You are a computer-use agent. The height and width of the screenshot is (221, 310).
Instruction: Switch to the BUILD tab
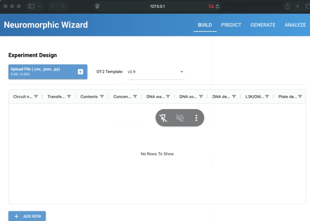(x=205, y=25)
